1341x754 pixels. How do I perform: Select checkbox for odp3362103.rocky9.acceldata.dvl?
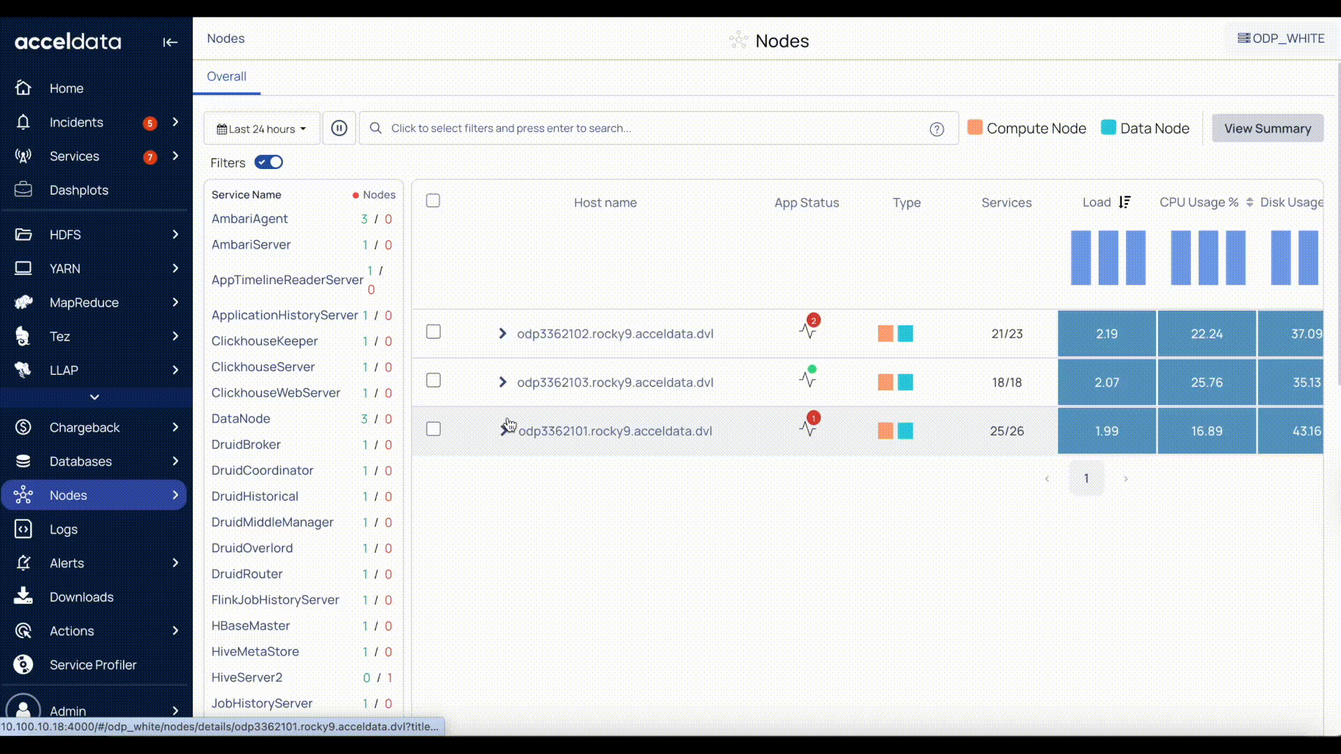(x=433, y=380)
